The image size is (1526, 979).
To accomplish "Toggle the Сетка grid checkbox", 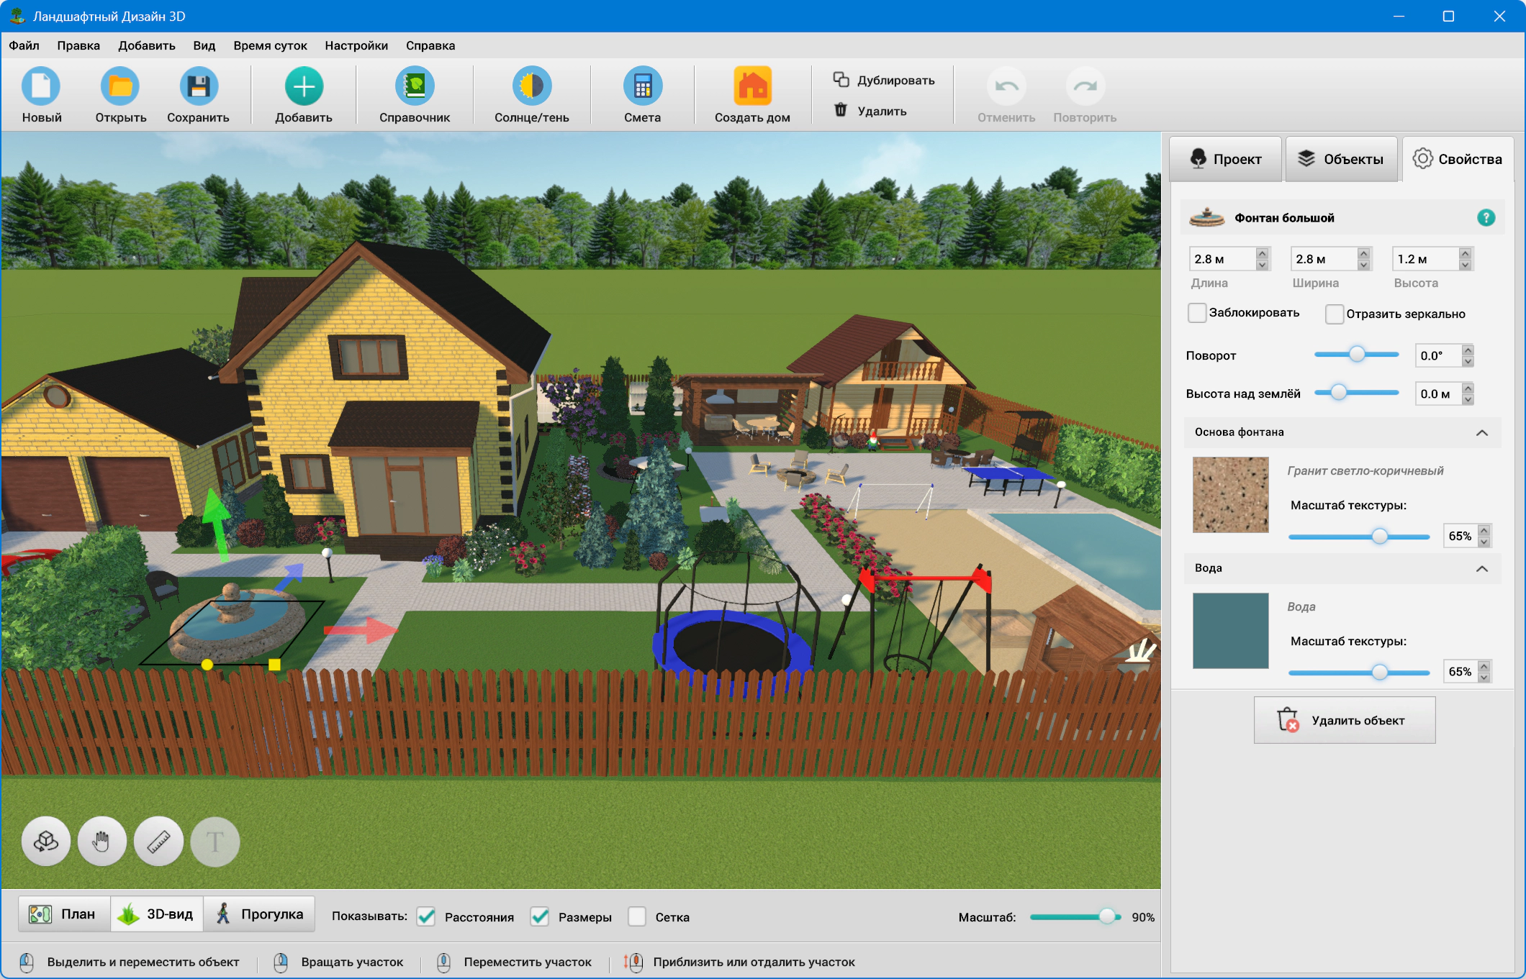I will pos(637,916).
